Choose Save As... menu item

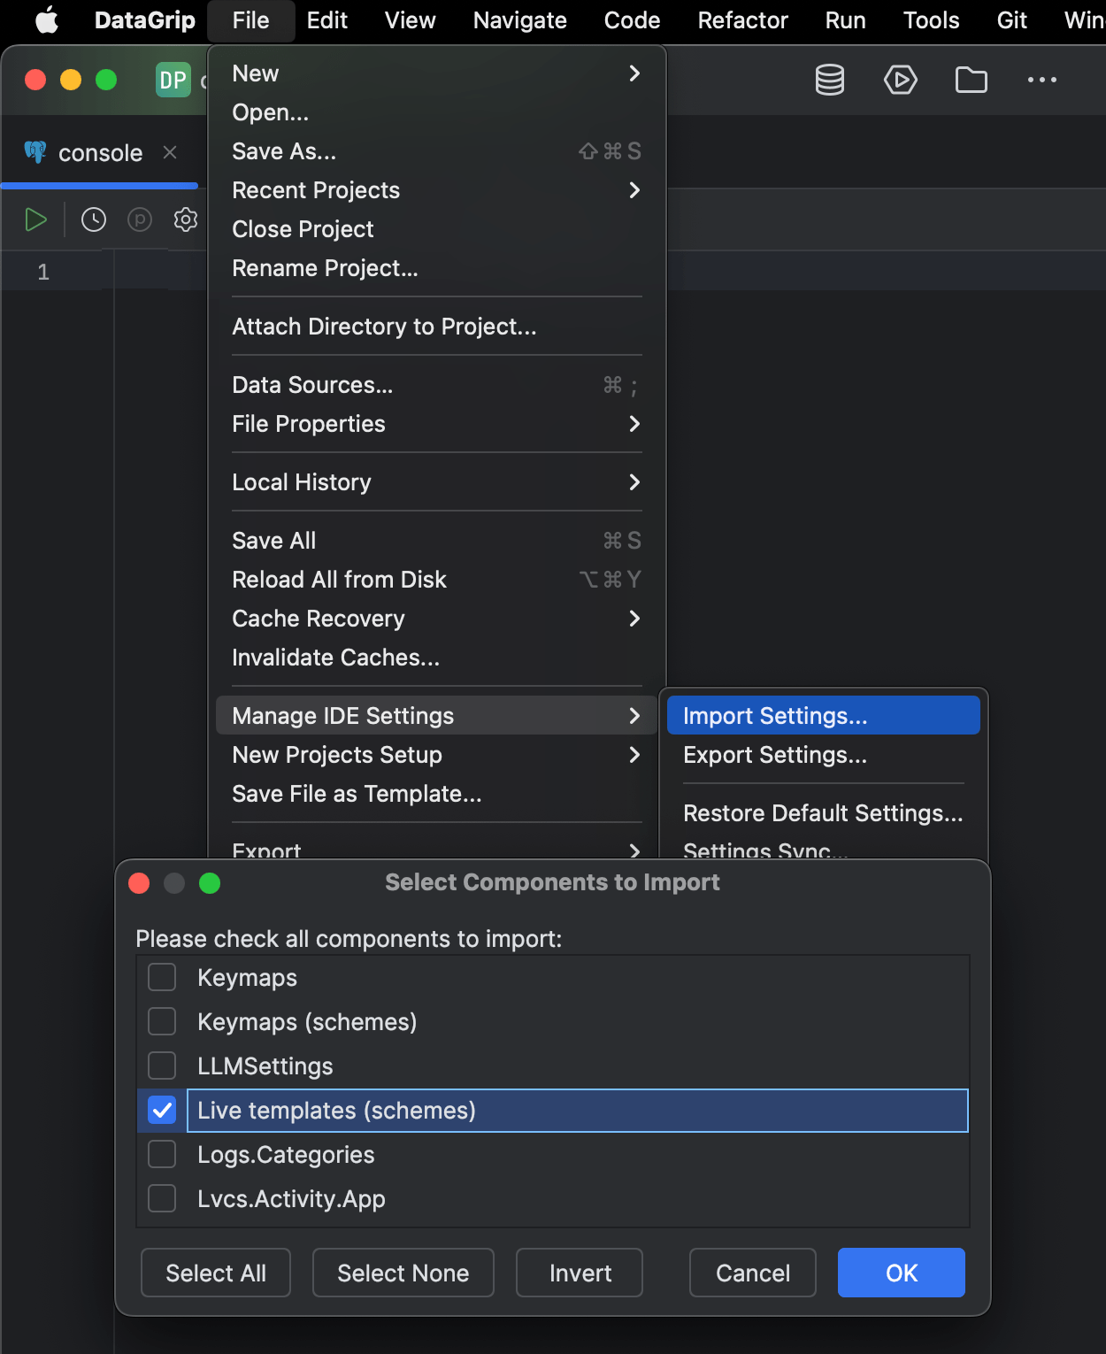436,151
